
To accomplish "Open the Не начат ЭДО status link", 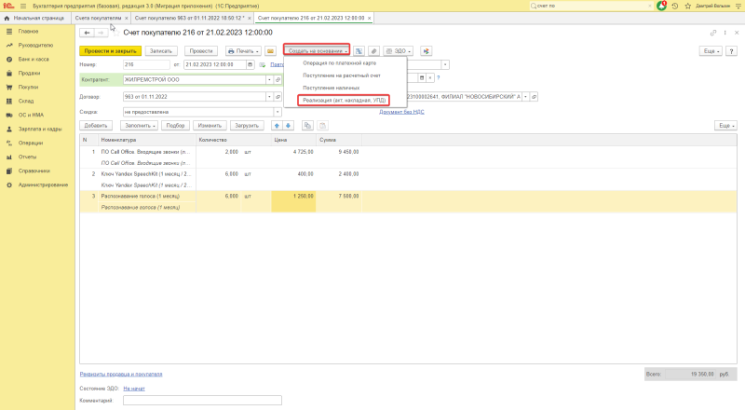I will pos(134,389).
